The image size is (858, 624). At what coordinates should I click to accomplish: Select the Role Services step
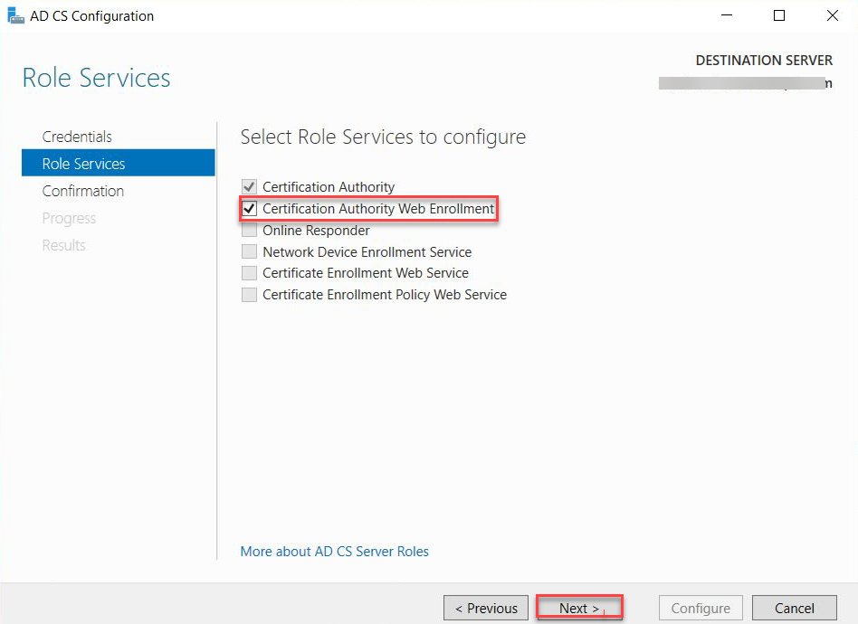pos(119,163)
